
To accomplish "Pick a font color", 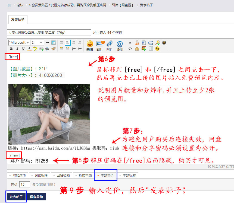I will (x=29, y=49).
